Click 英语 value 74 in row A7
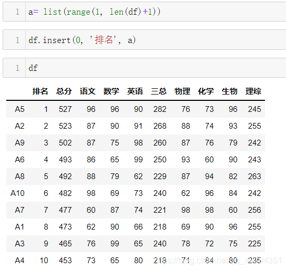286x270 pixels. (x=138, y=210)
